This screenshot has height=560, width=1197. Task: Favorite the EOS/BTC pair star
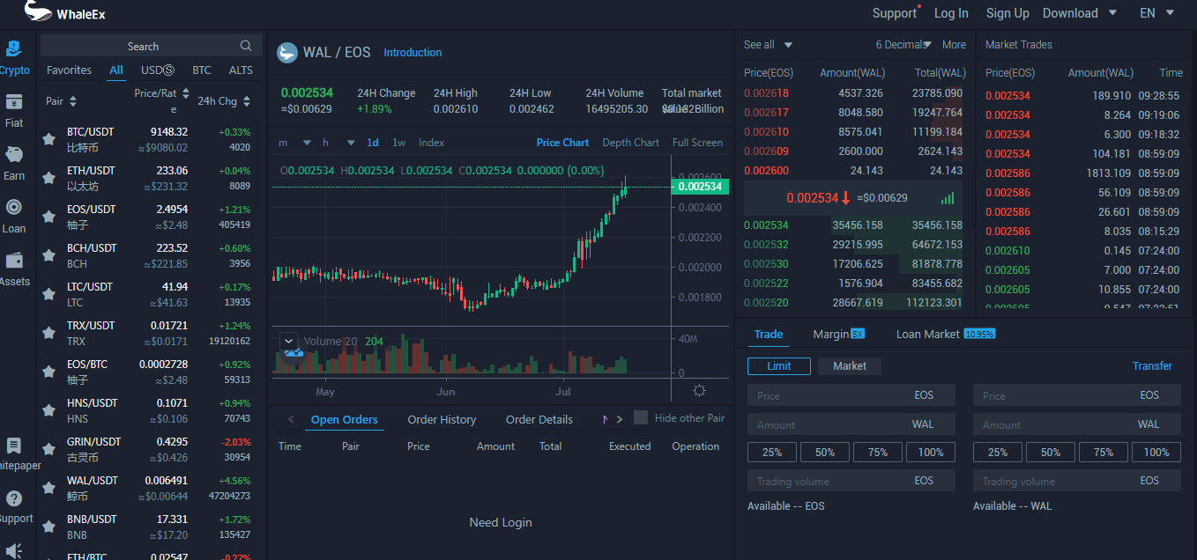pyautogui.click(x=49, y=372)
